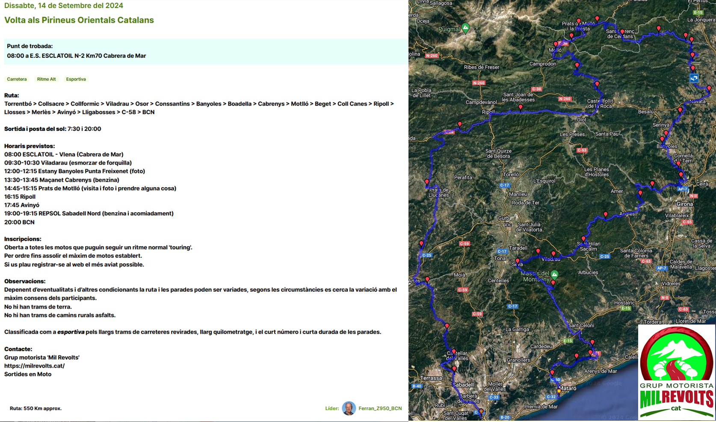This screenshot has width=716, height=422.
Task: Click the C-65 road shield on the map
Action: pyautogui.click(x=687, y=222)
